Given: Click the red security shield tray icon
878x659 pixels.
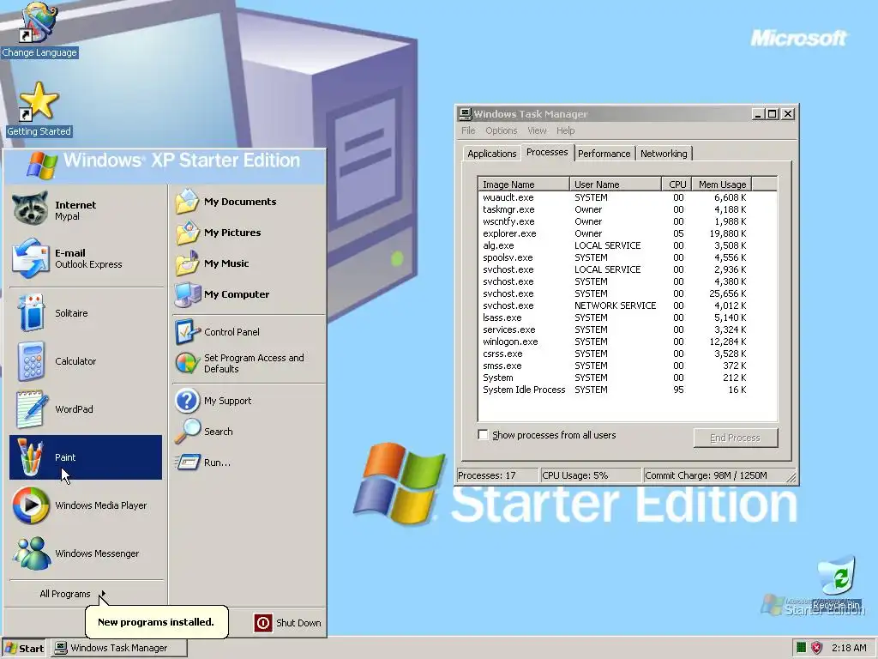Looking at the screenshot, I should point(816,648).
